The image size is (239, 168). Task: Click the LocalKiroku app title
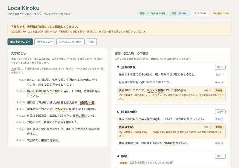tap(23, 8)
